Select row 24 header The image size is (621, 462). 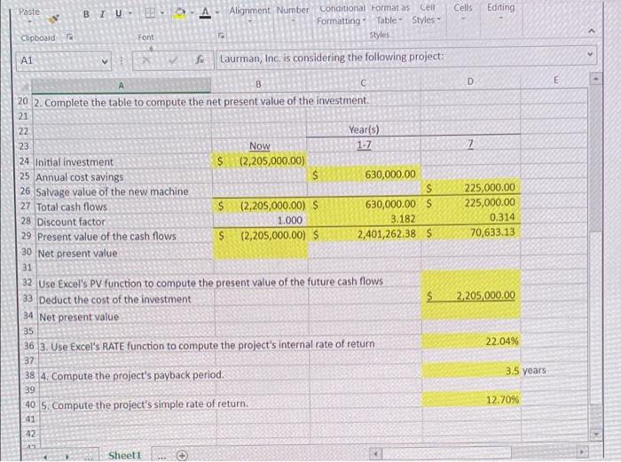[25, 161]
